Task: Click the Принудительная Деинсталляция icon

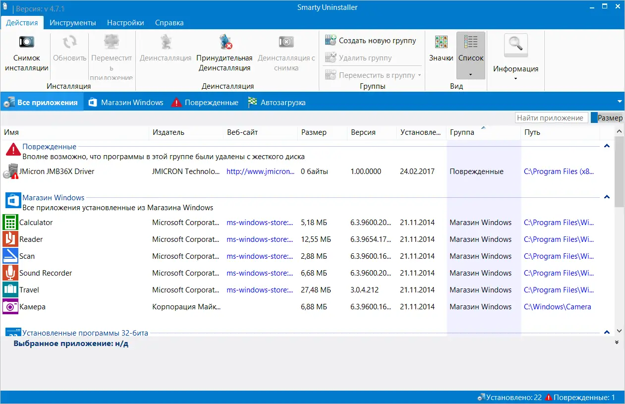Action: pyautogui.click(x=225, y=42)
